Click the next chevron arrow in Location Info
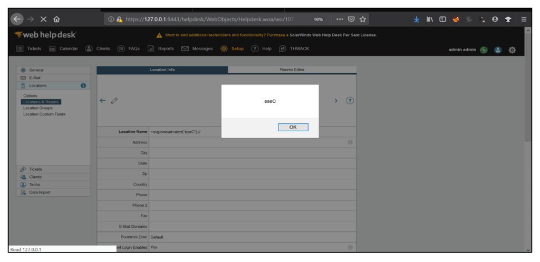The height and width of the screenshot is (262, 540). (x=336, y=101)
